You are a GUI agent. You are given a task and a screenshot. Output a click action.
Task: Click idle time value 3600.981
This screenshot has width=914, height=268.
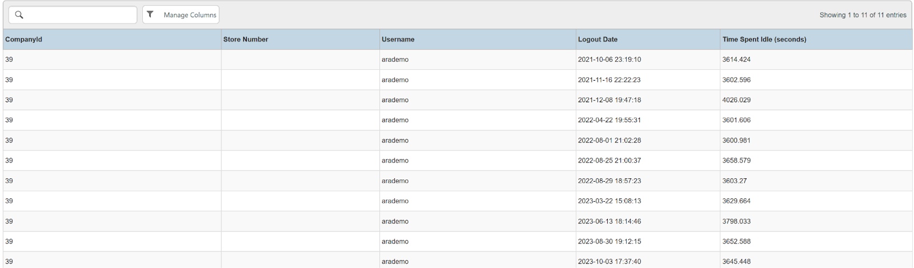pyautogui.click(x=736, y=141)
